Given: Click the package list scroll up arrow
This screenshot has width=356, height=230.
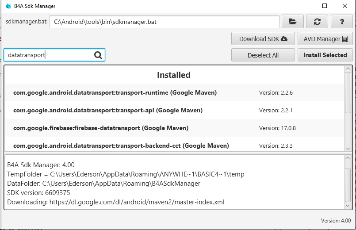Looking at the screenshot, I should pos(348,69).
